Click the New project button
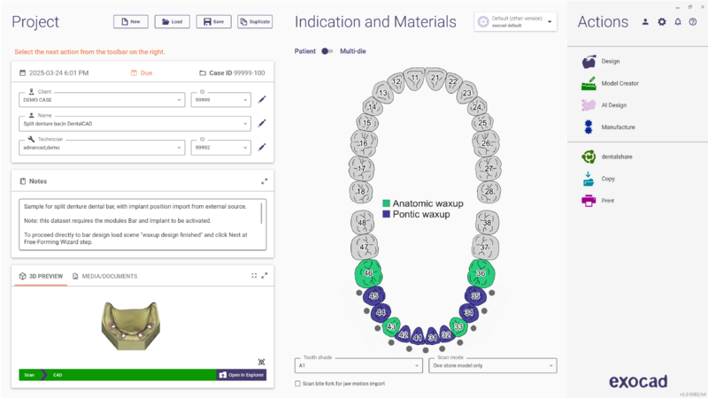The image size is (708, 398). [130, 21]
